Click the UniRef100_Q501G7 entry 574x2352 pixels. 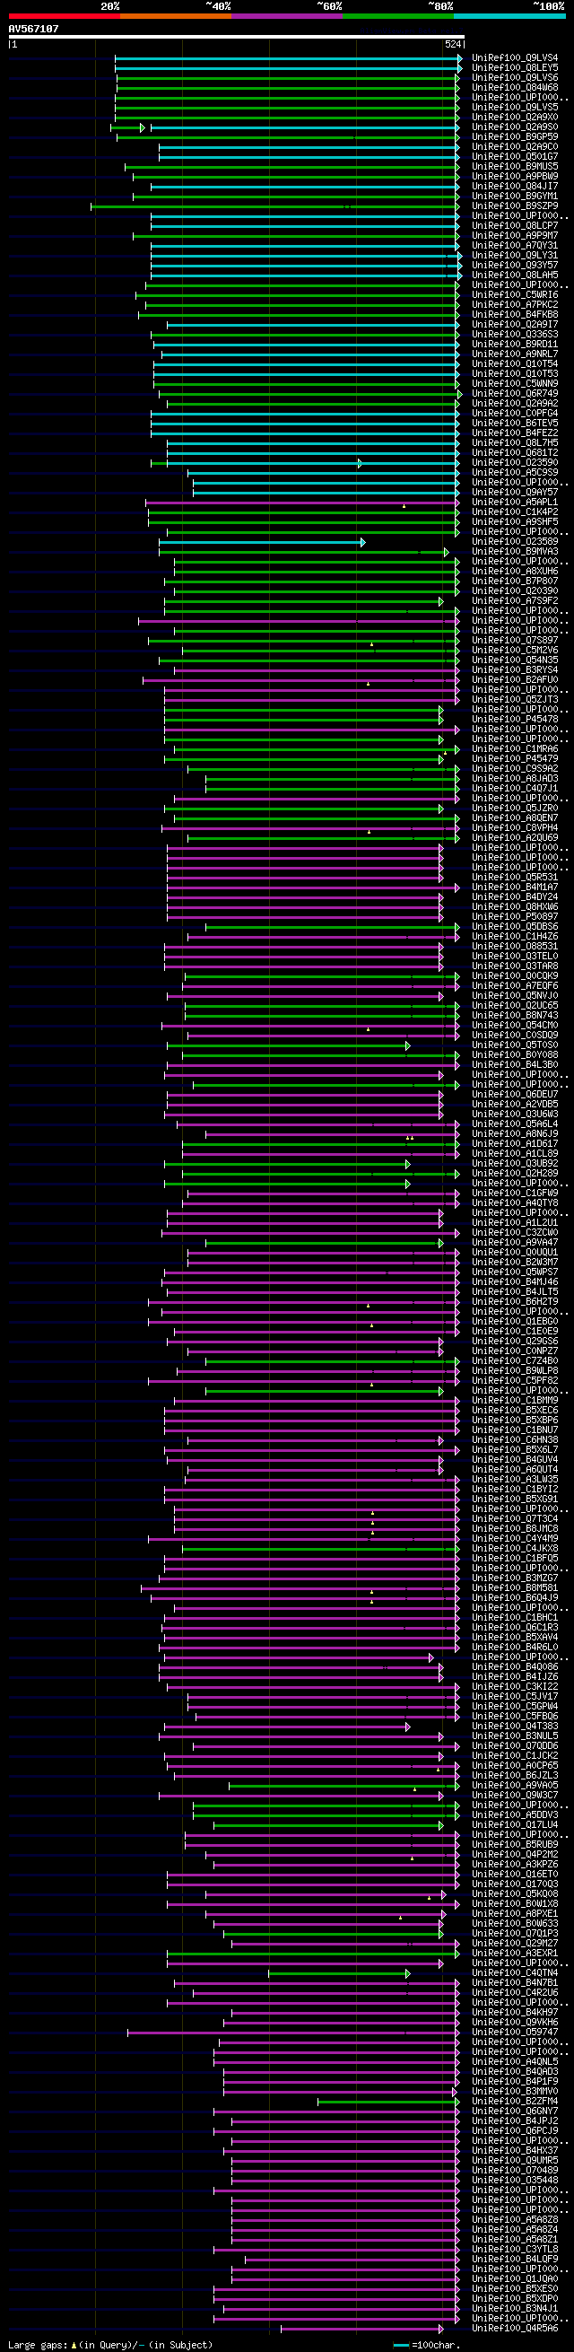[515, 157]
